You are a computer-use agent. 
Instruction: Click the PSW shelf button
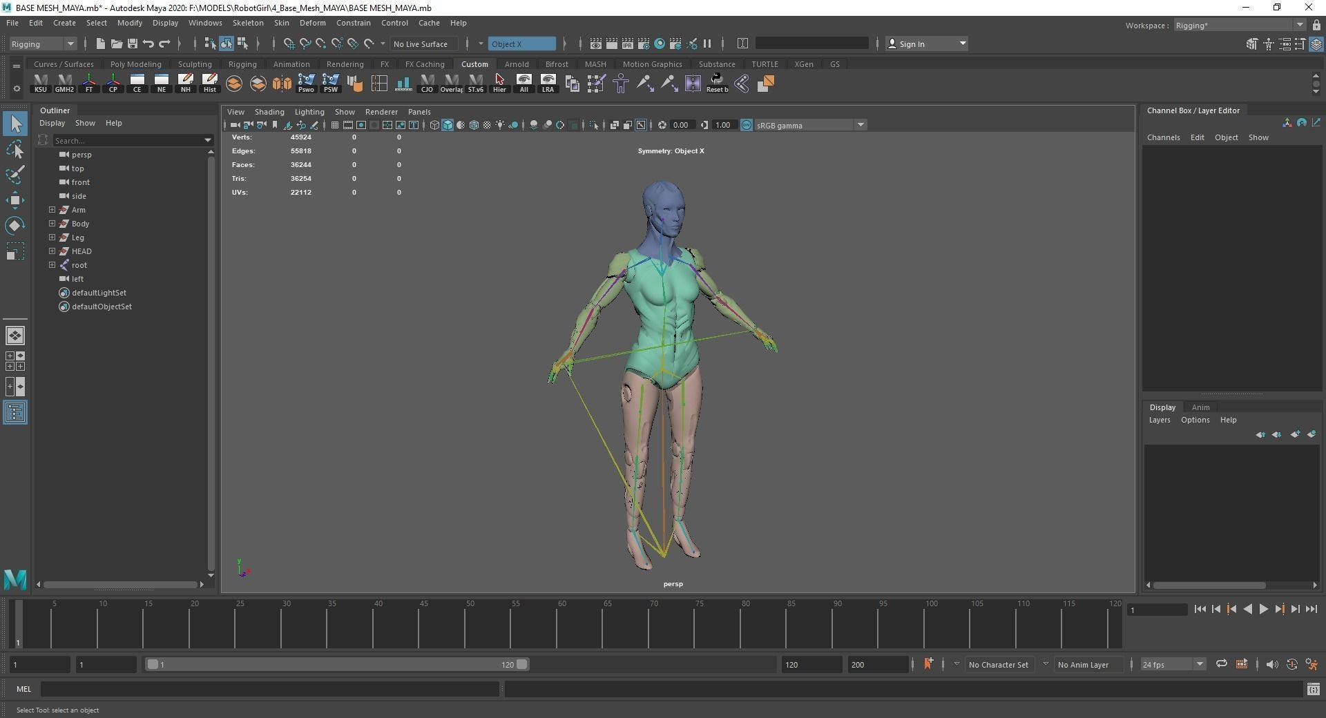point(331,84)
